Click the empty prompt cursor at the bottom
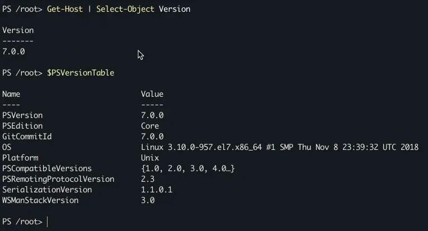The image size is (428, 231). coord(48,221)
